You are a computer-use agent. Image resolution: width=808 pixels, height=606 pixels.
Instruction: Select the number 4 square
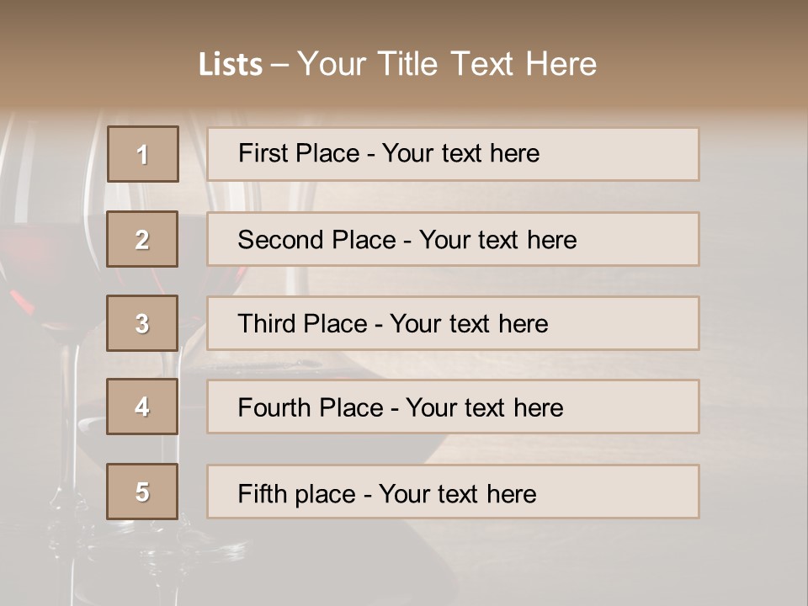142,407
